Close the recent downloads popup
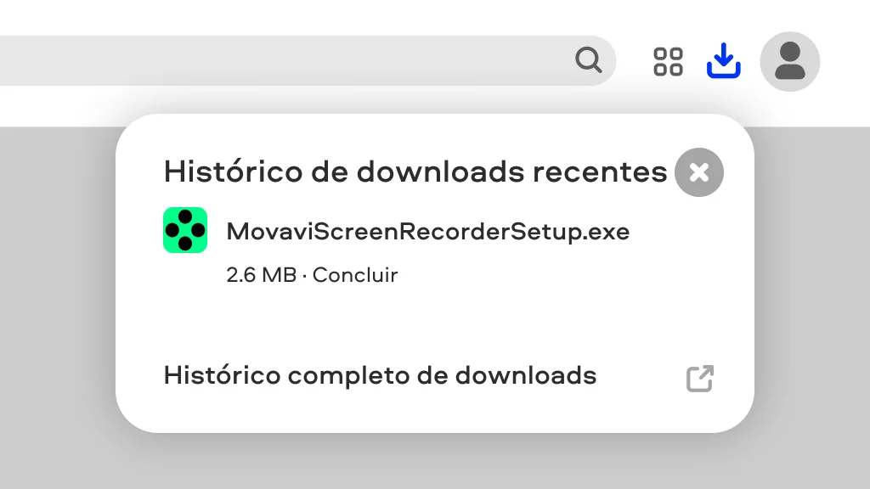The image size is (870, 489). [x=699, y=172]
